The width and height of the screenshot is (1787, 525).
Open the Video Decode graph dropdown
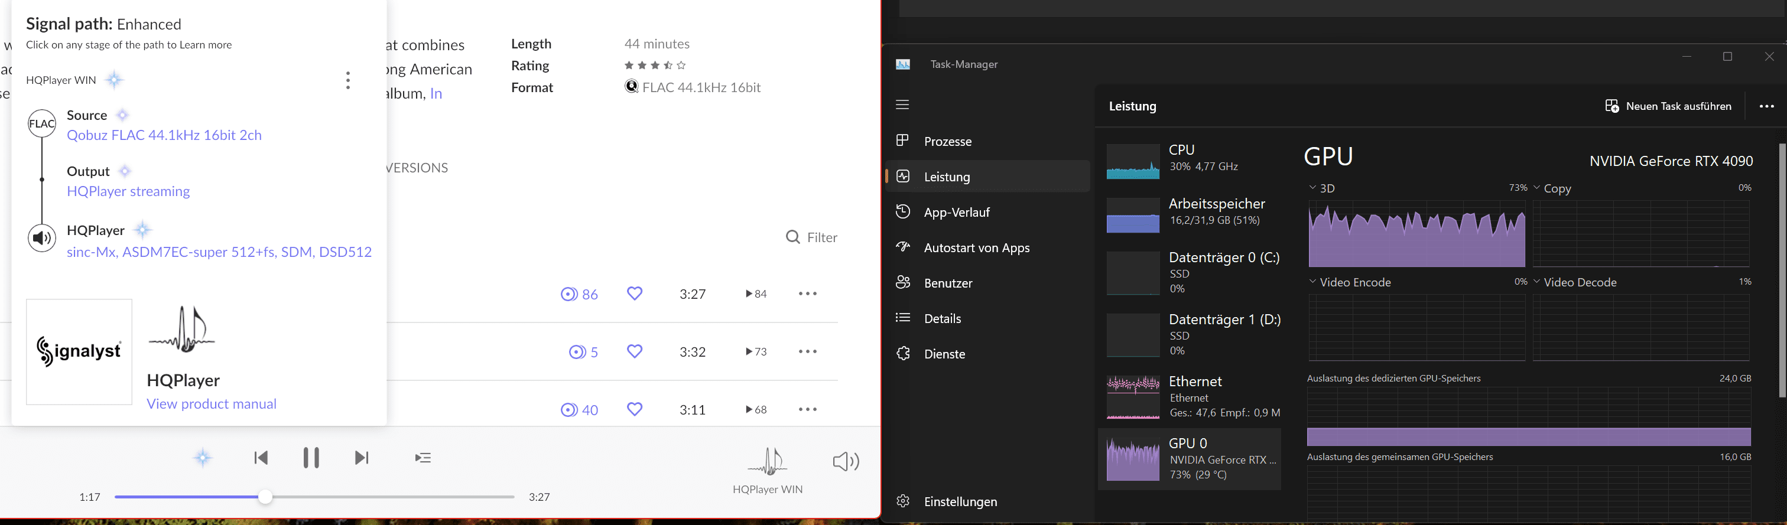pos(1536,282)
